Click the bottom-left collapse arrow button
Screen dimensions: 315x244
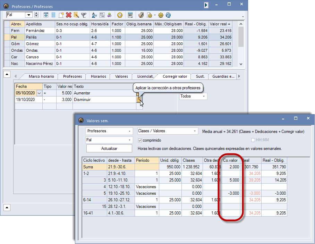click(x=7, y=208)
